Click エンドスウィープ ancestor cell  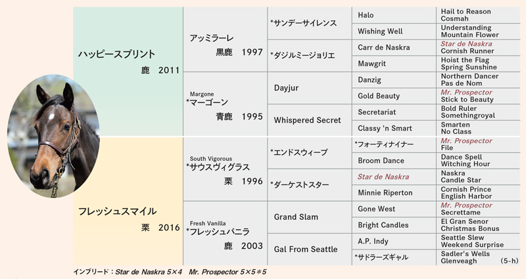click(x=309, y=152)
